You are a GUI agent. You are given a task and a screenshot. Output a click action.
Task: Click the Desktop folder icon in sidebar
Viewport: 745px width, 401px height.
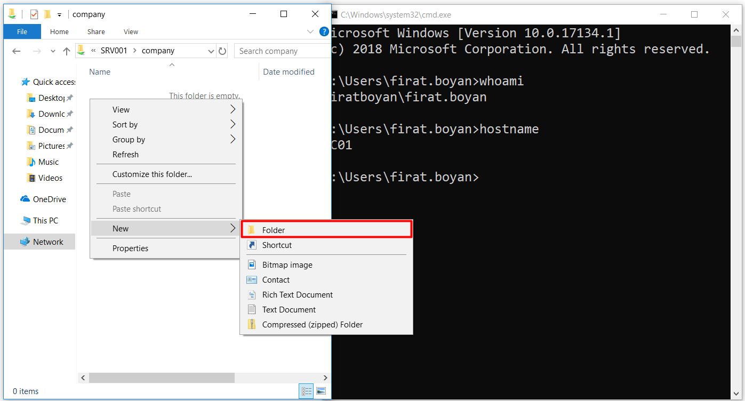(x=31, y=98)
